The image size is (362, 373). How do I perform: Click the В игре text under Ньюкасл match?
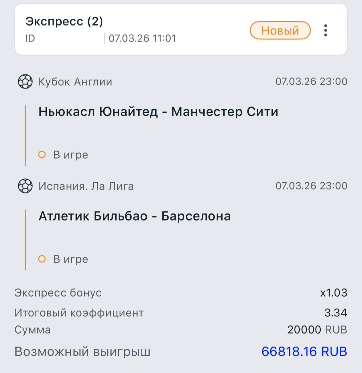(71, 155)
